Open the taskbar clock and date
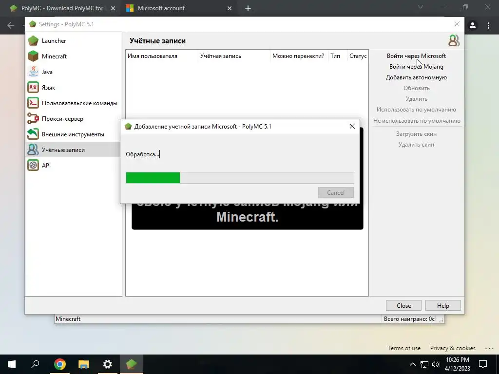499x374 pixels. click(457, 364)
